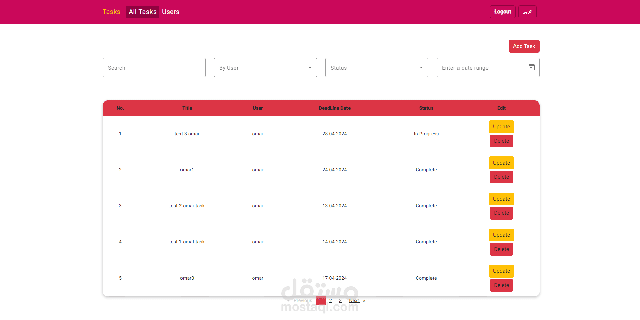Screen dimensions: 640x320
Task: Update the test 2 omar task row
Action: coord(501,199)
